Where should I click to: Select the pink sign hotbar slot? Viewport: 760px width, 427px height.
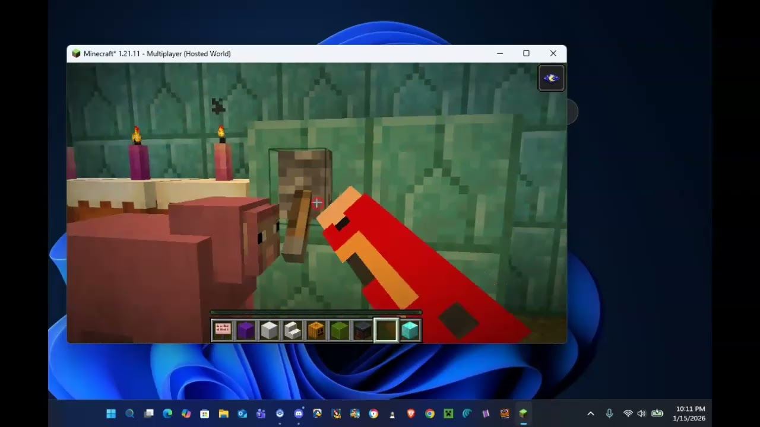click(x=223, y=330)
